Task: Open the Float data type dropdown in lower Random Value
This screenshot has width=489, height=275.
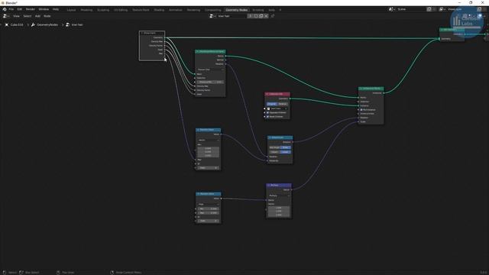Action: pos(209,204)
